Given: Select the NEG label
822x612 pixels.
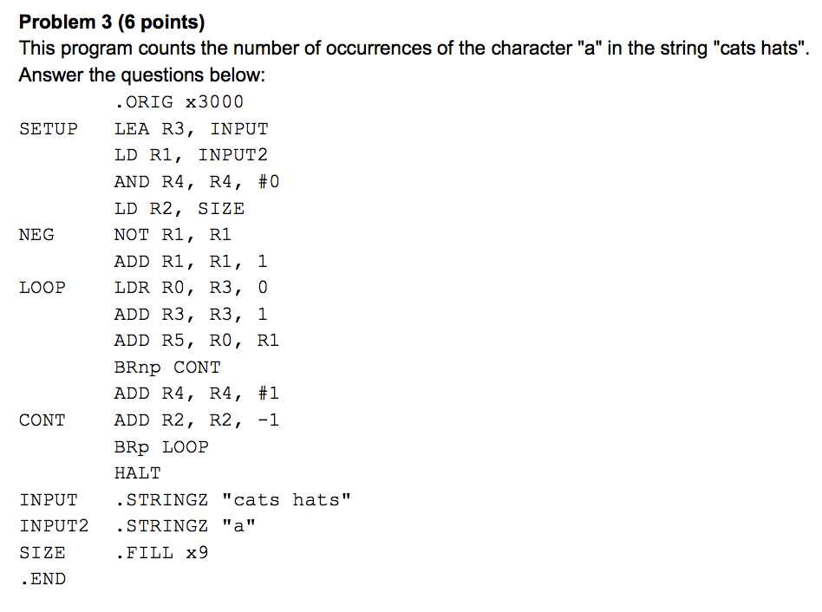Looking at the screenshot, I should pos(36,235).
